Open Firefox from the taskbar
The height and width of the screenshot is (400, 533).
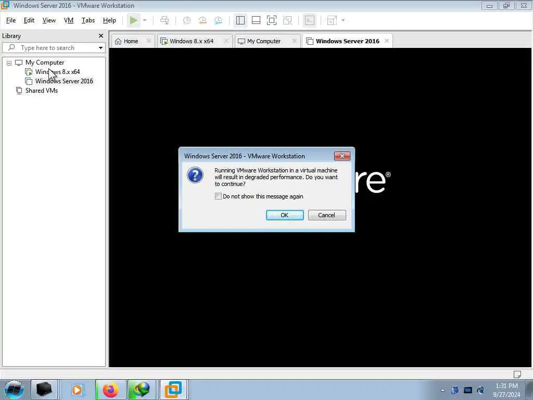tap(110, 390)
